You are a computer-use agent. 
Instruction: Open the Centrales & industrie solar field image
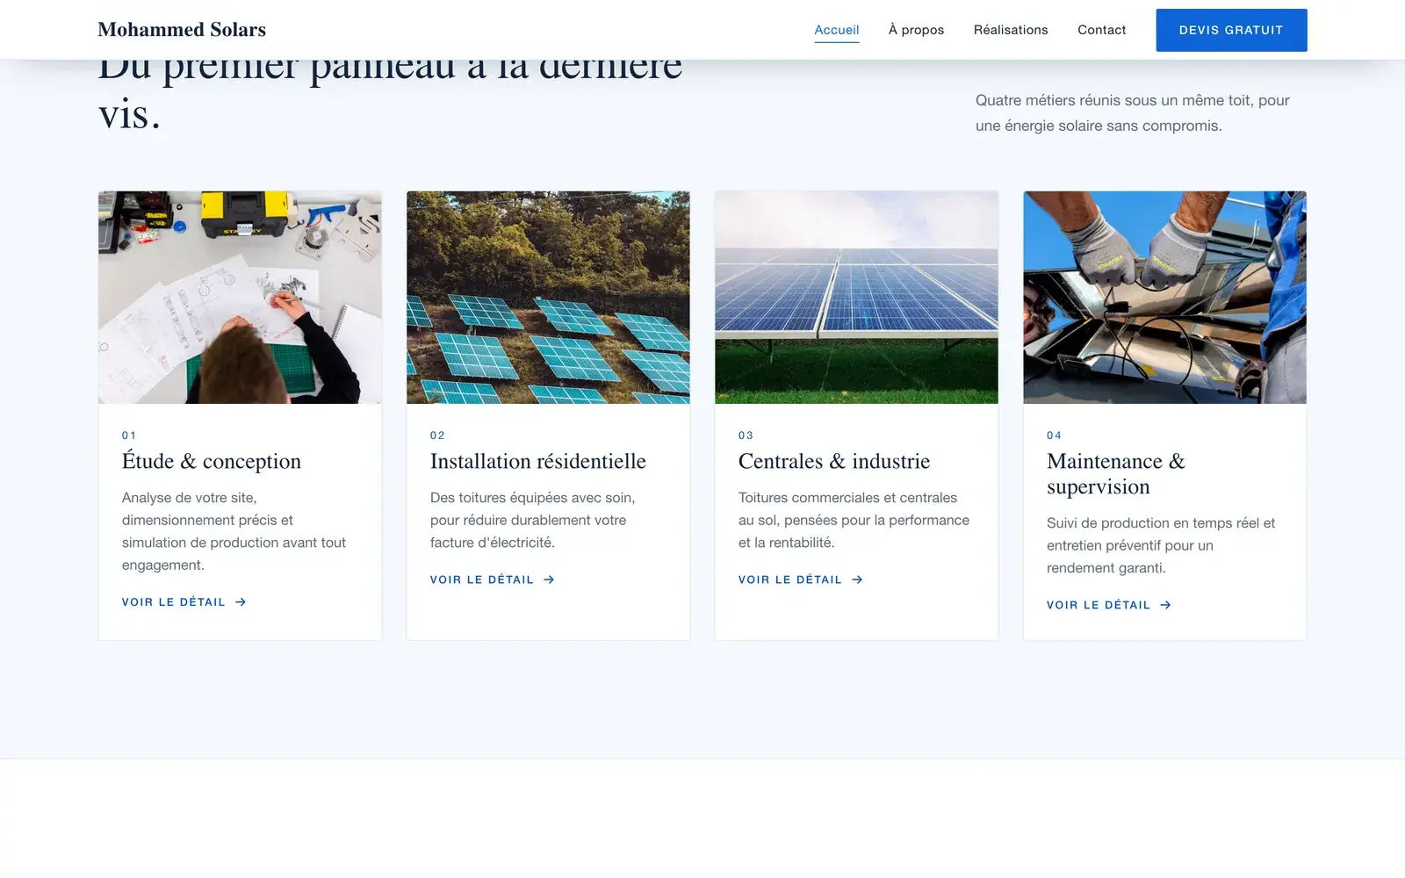(x=856, y=298)
